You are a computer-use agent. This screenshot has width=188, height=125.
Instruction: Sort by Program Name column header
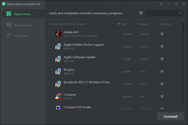(67, 24)
